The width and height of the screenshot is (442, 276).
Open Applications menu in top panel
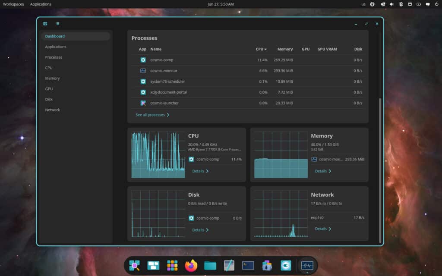pyautogui.click(x=41, y=4)
